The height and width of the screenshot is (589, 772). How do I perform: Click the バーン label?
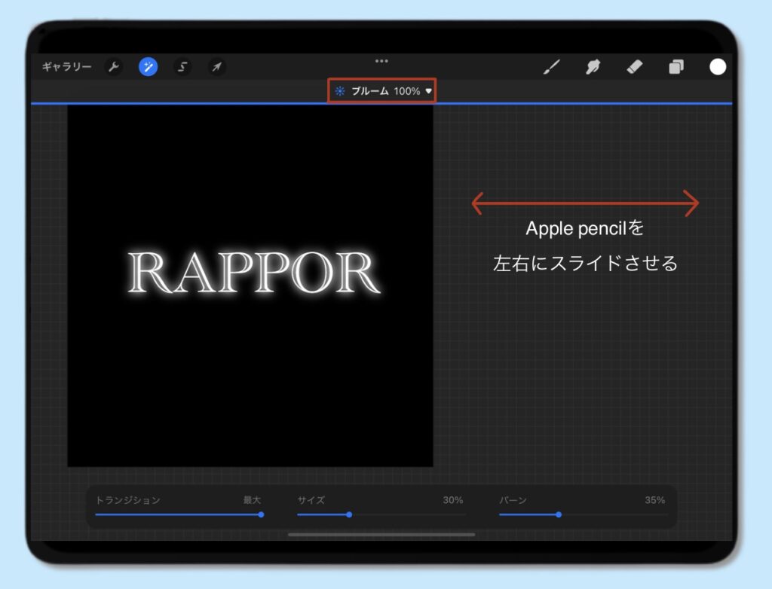513,500
